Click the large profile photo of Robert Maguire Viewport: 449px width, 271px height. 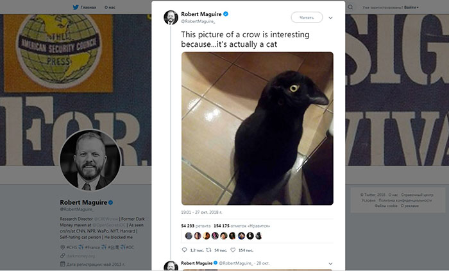coord(90,160)
